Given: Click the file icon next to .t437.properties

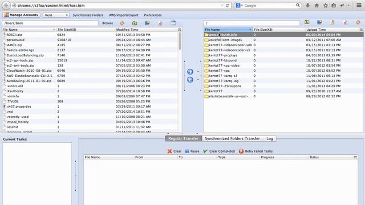Looking at the screenshot, I should tap(5, 106).
